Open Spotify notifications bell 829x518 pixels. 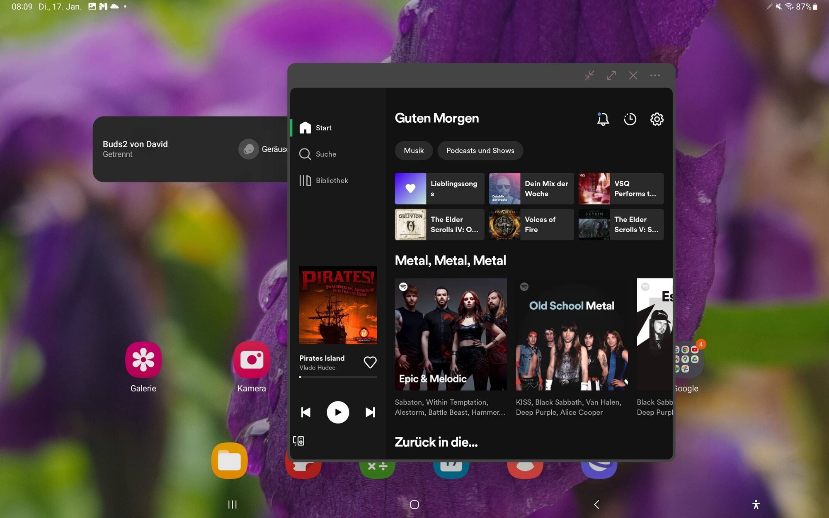pos(603,119)
